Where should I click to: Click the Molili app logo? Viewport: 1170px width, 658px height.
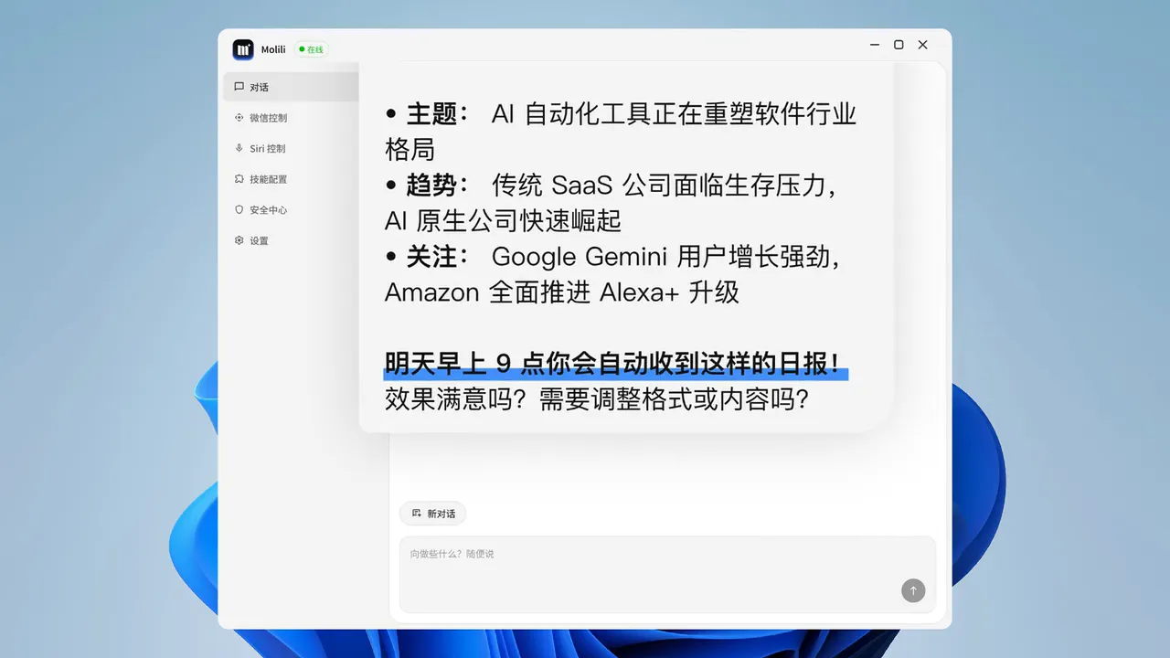point(242,49)
